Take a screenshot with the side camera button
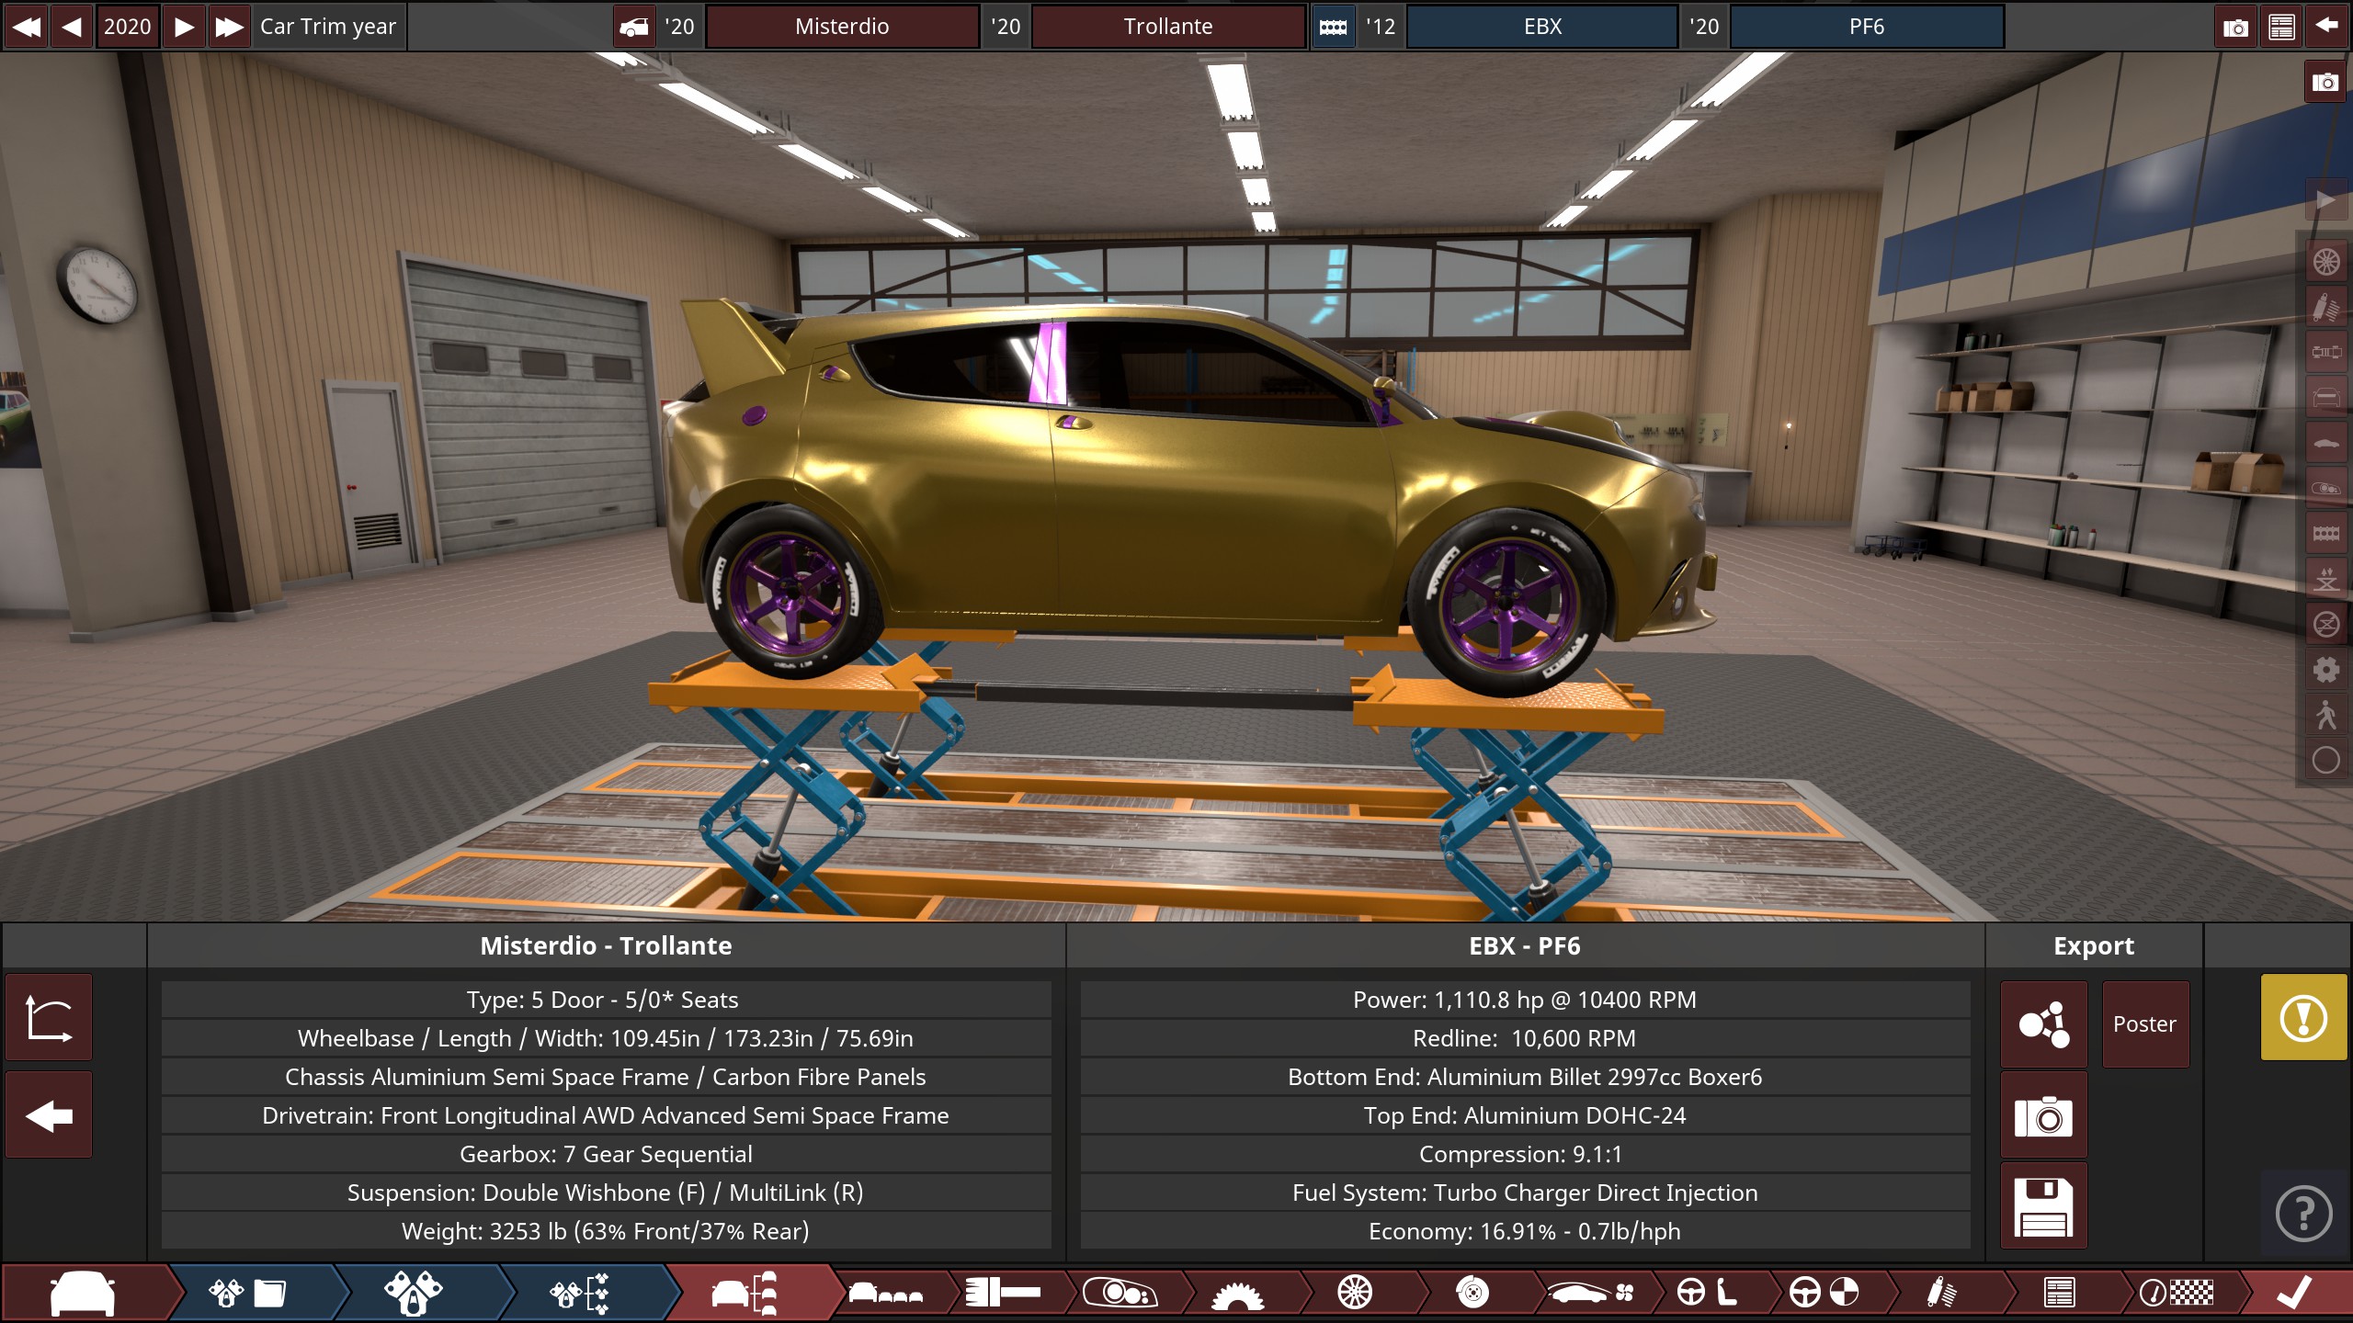 pos(2325,82)
